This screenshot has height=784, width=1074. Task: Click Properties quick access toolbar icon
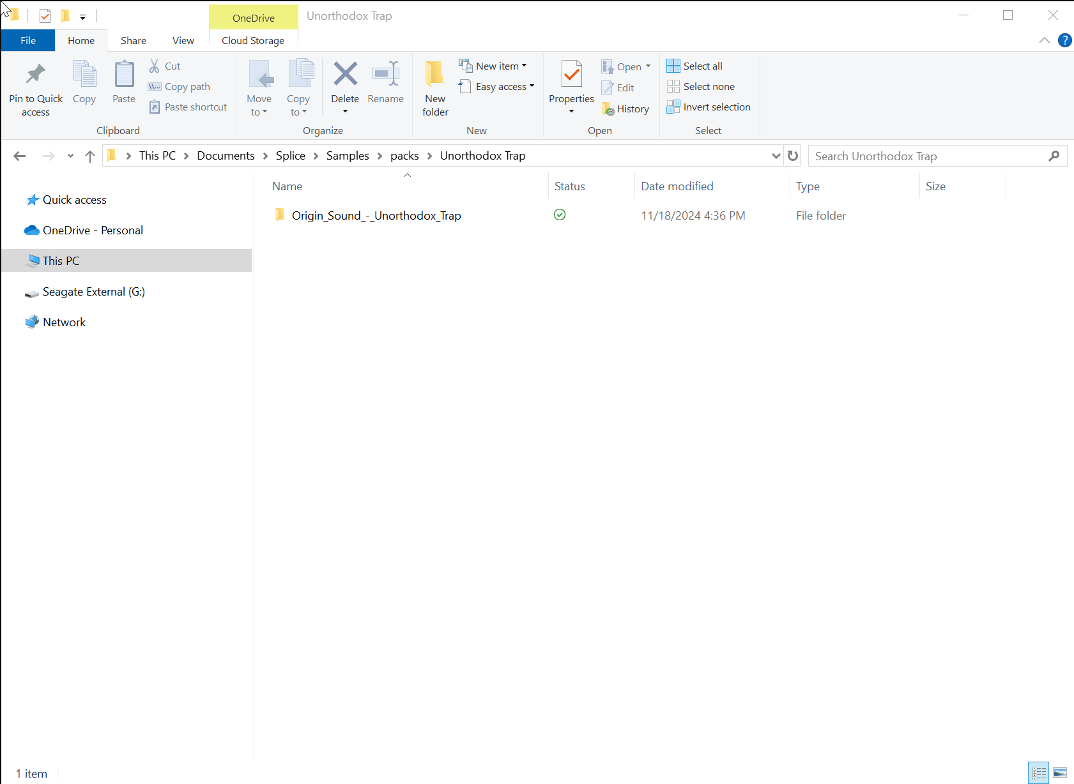coord(45,16)
